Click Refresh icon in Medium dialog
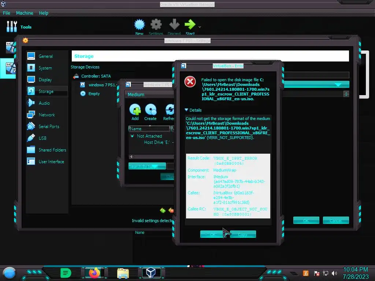The height and width of the screenshot is (281, 375). tap(169, 112)
